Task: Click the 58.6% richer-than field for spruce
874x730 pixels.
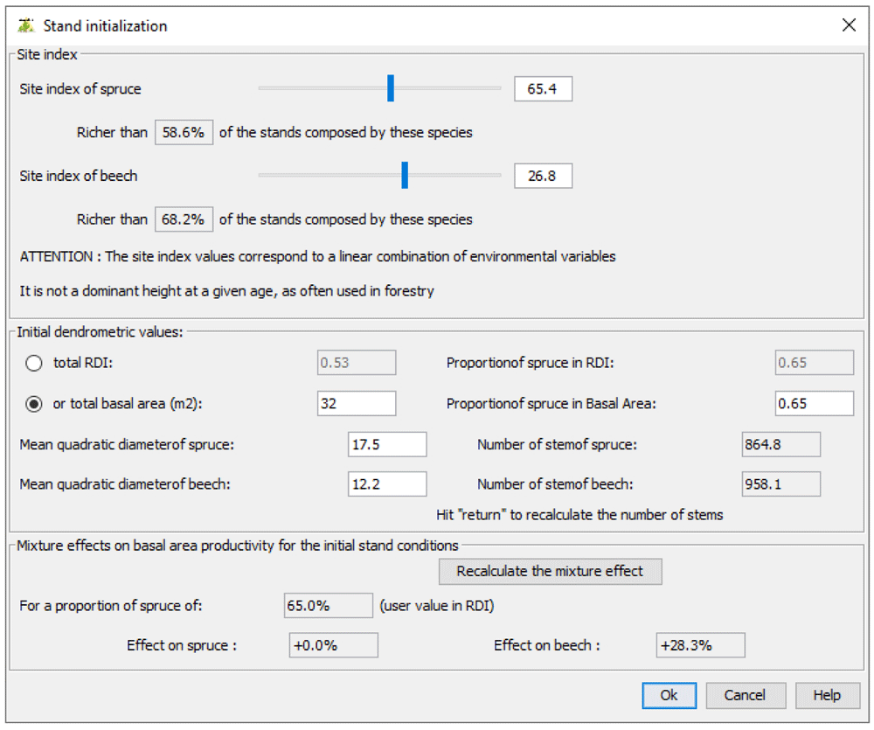Action: [x=184, y=132]
